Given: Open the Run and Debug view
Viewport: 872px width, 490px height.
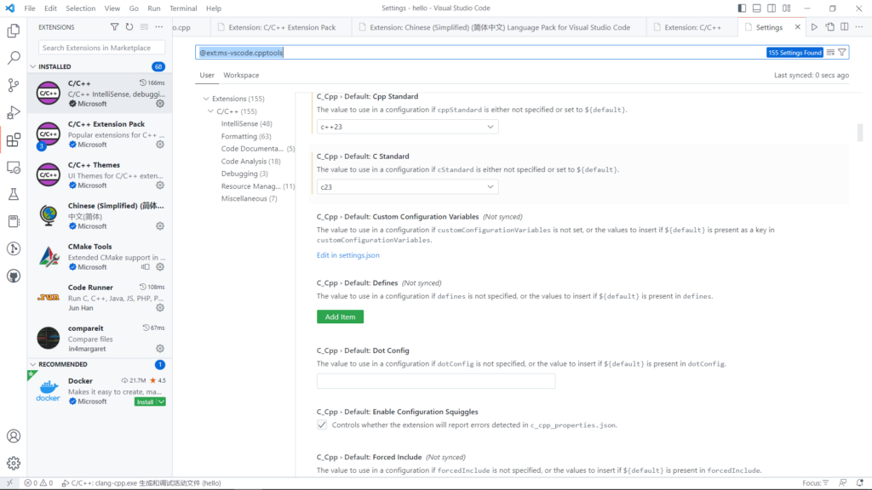Looking at the screenshot, I should click(x=14, y=112).
